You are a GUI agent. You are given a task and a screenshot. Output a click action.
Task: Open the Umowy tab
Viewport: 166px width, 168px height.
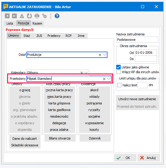click(x=14, y=35)
